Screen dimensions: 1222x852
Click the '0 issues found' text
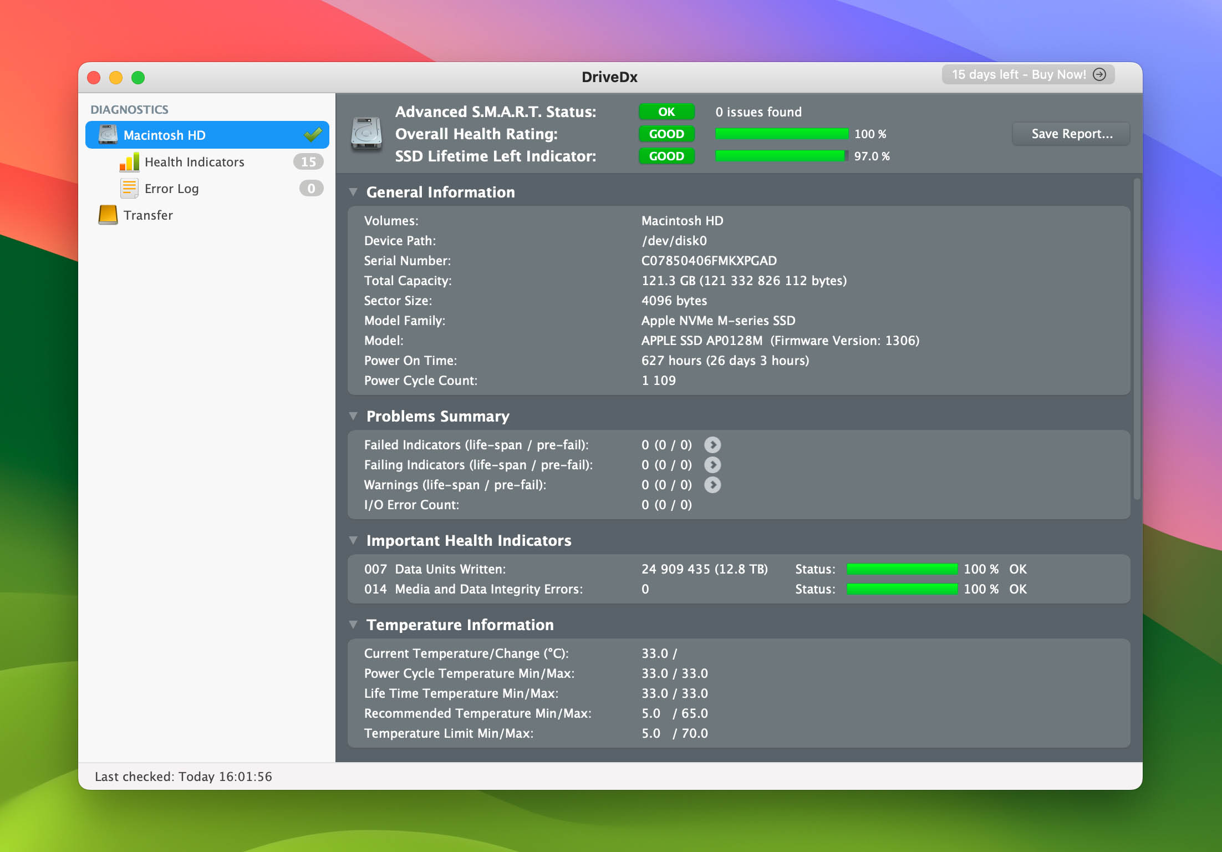[x=758, y=111]
